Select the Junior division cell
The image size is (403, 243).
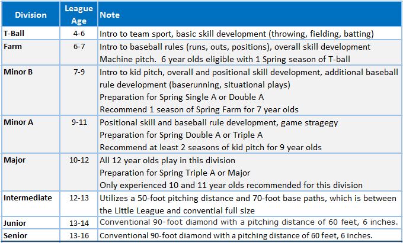(15, 222)
